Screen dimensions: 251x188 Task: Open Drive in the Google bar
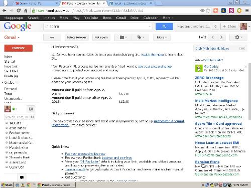pos(135,18)
